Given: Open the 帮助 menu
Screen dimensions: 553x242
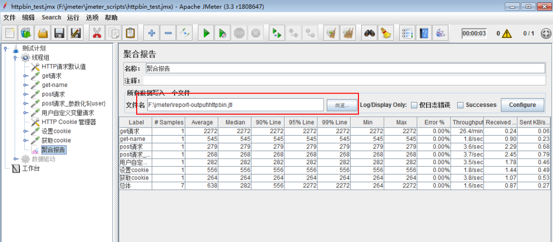Looking at the screenshot, I should pos(111,17).
